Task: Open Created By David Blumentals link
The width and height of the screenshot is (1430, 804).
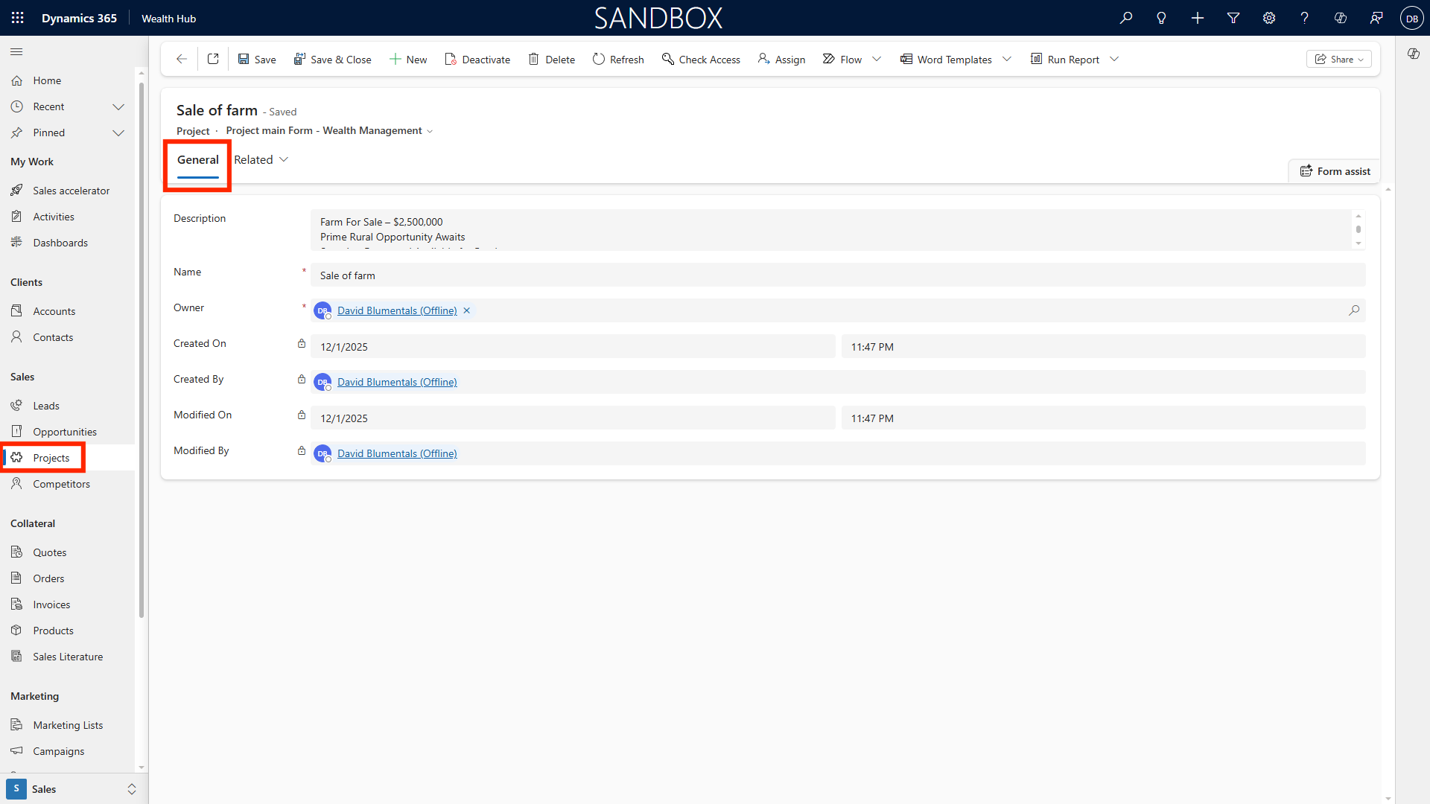Action: point(397,382)
